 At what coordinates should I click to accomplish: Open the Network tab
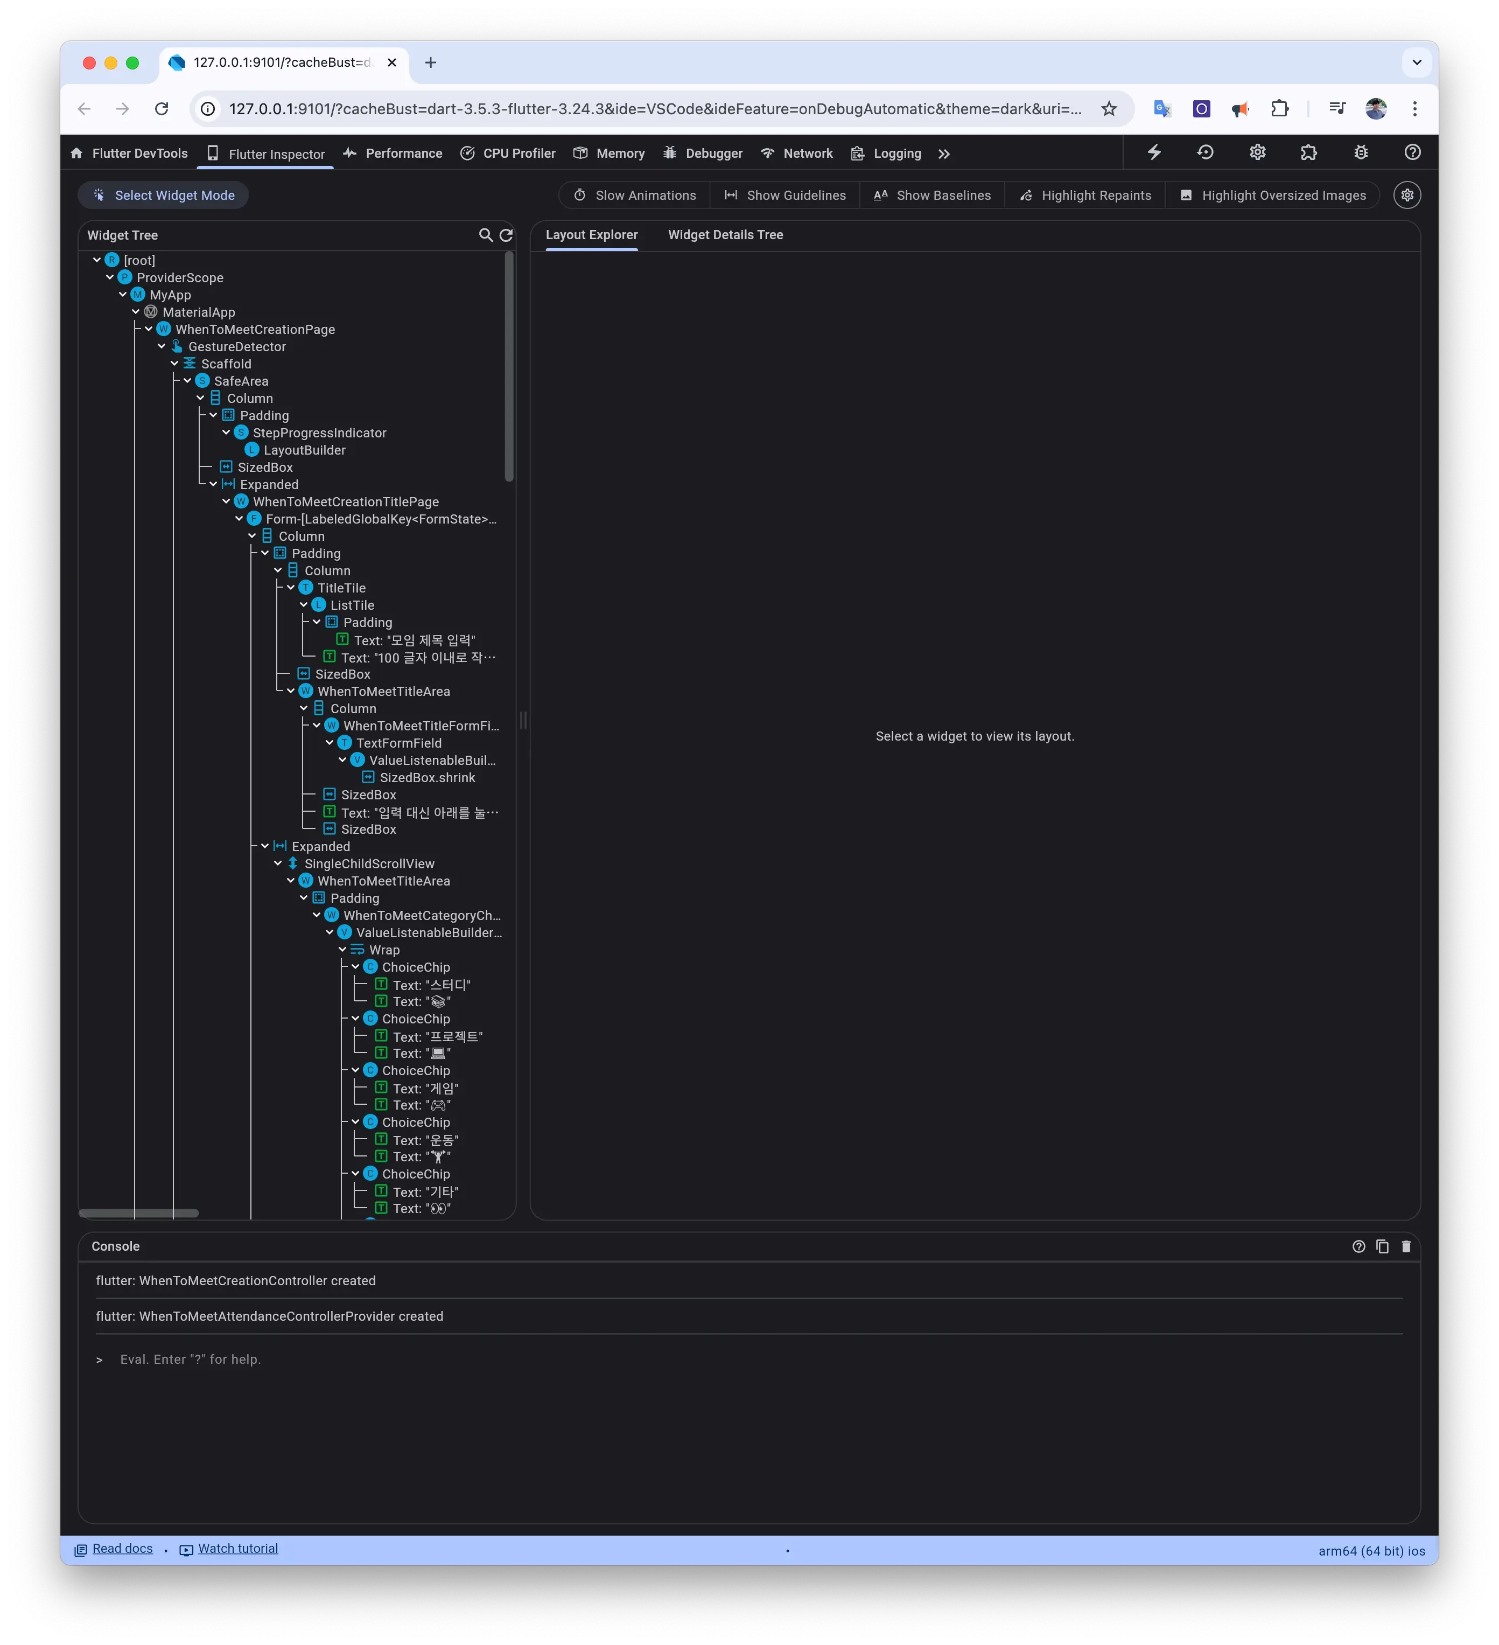(797, 154)
